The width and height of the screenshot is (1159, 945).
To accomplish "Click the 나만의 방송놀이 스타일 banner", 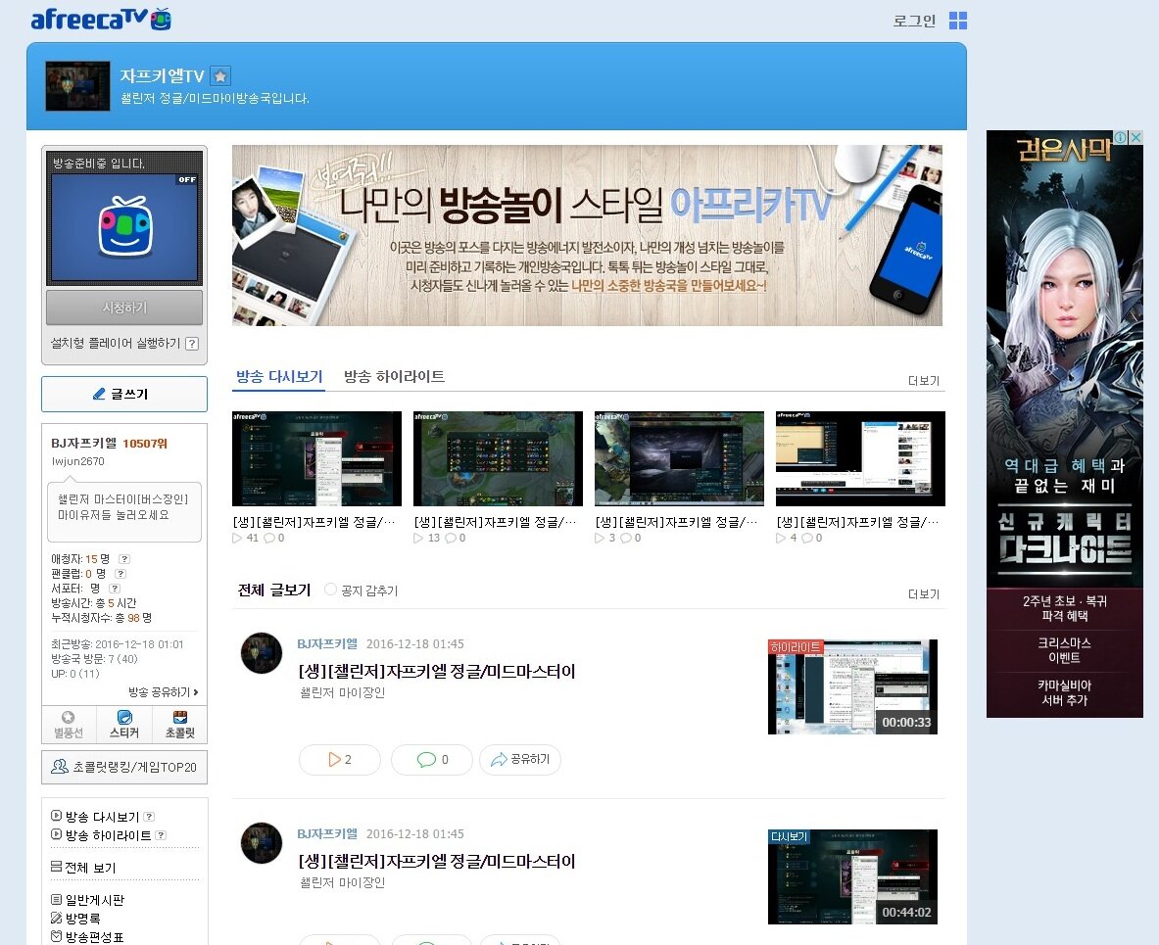I will click(x=587, y=235).
